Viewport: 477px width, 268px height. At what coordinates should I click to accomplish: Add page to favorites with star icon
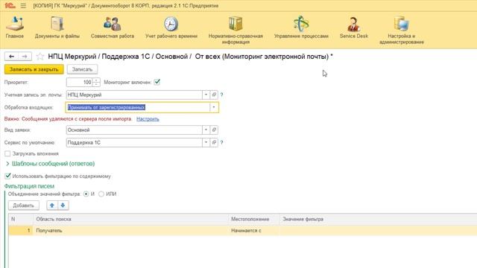point(40,57)
